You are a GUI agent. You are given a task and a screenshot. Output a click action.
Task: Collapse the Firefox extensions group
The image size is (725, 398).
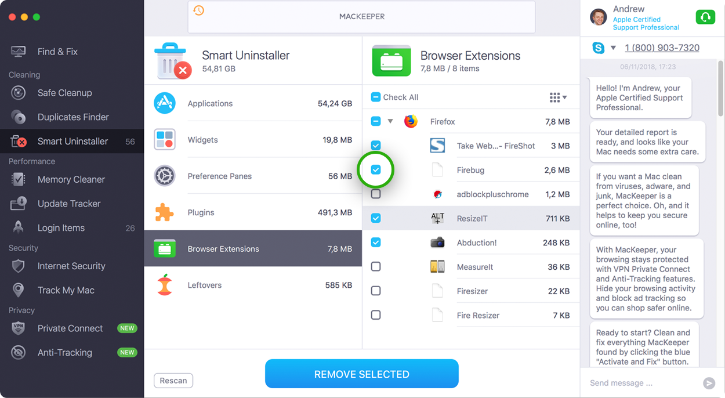pos(390,121)
